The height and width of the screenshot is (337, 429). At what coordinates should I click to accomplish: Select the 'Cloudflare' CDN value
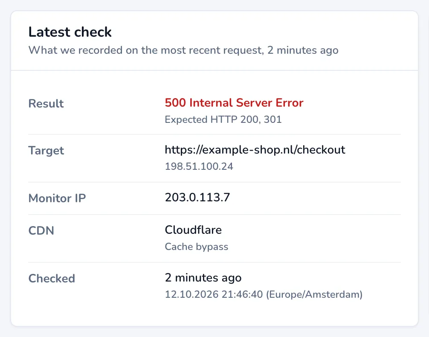193,230
